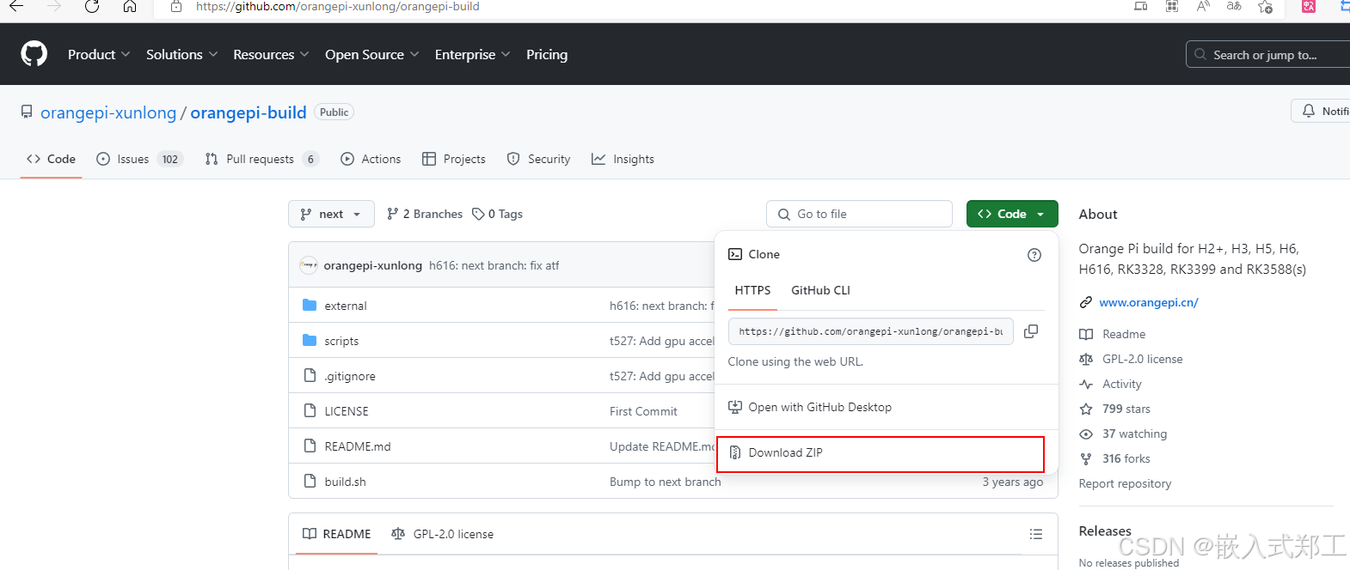Switch to the GitHub CLI clone tab

click(820, 290)
